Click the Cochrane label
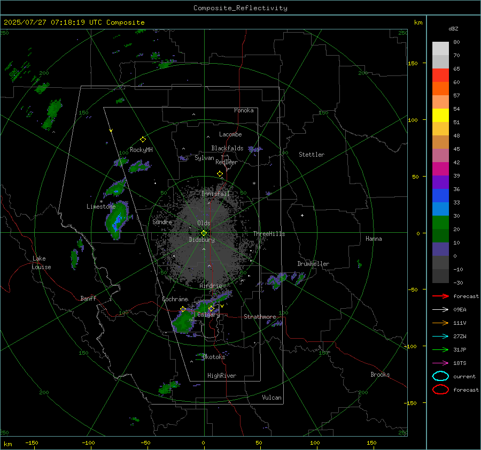Screen dimensions: 481x450 [x=175, y=299]
